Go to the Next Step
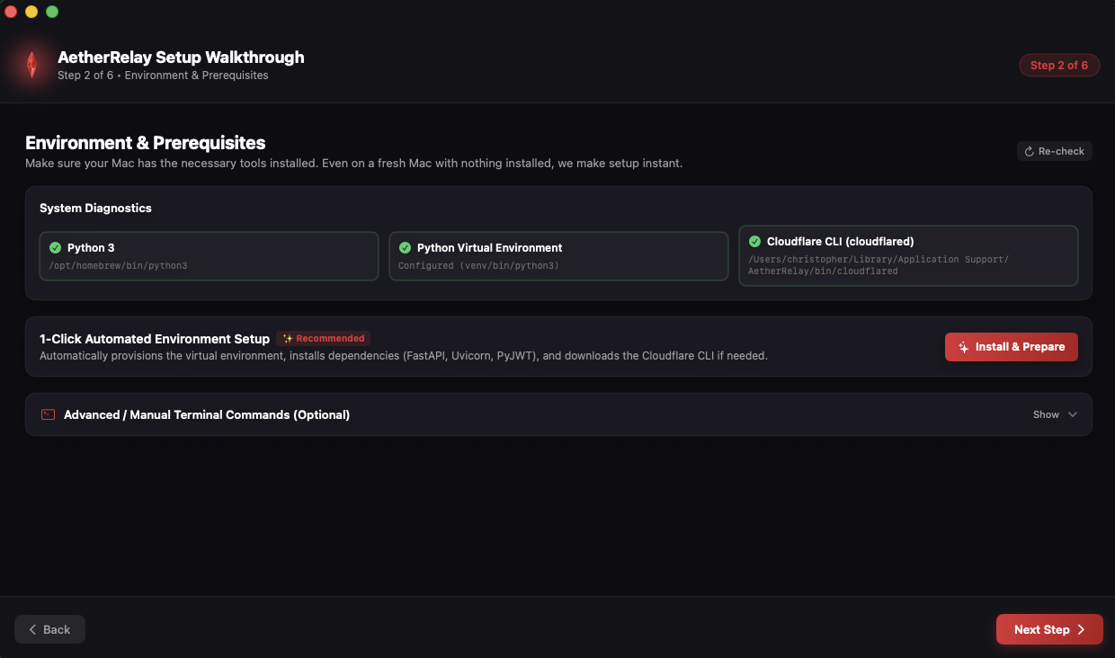The width and height of the screenshot is (1115, 658). click(1049, 629)
